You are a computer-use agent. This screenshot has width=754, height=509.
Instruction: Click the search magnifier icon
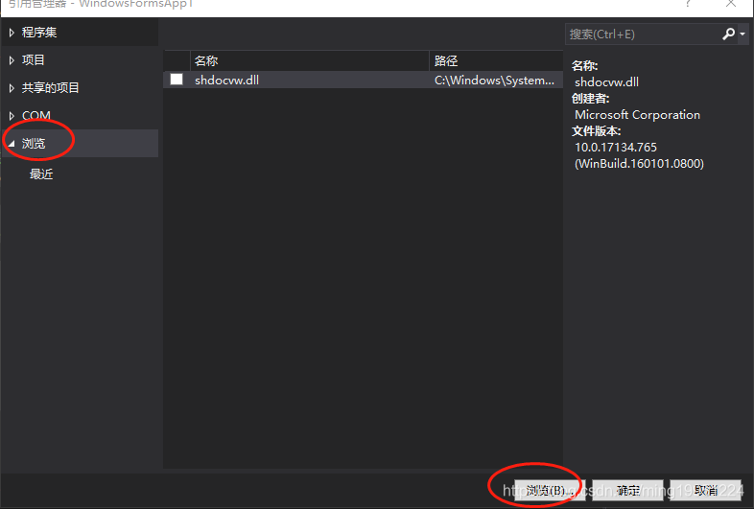[x=728, y=34]
